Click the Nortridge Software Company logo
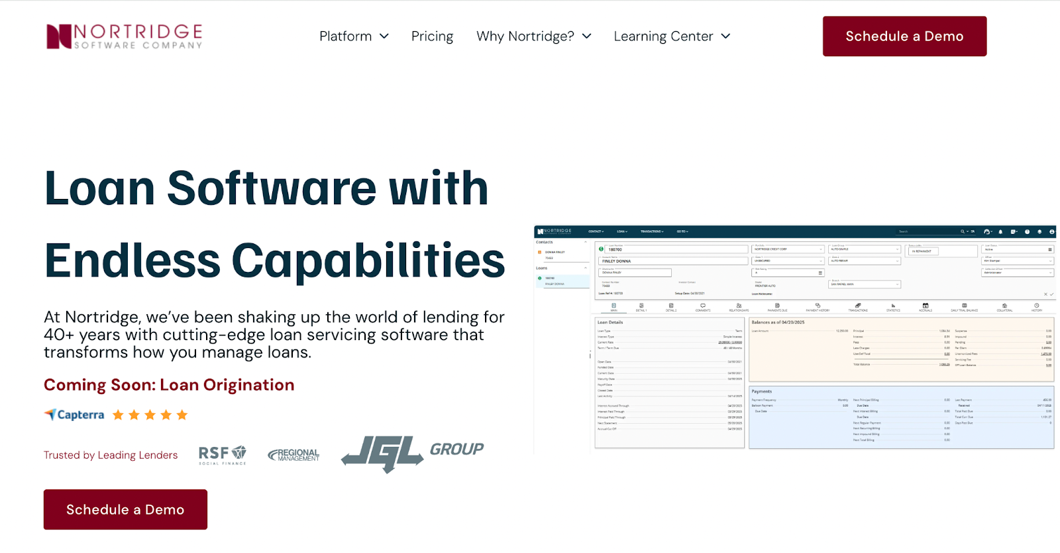The height and width of the screenshot is (553, 1060). [124, 36]
